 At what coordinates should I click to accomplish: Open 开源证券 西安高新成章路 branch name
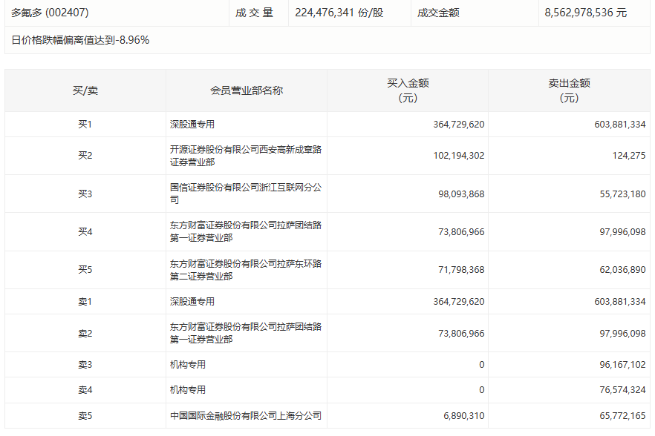[245, 156]
